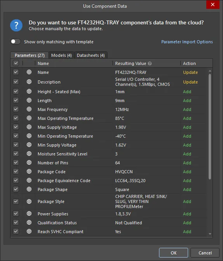Click the blue question mark dialog icon
This screenshot has height=261, width=223.
pos(16,26)
